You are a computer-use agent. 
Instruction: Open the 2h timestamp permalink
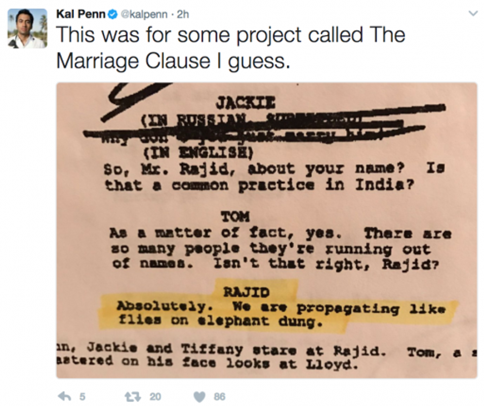click(x=183, y=14)
